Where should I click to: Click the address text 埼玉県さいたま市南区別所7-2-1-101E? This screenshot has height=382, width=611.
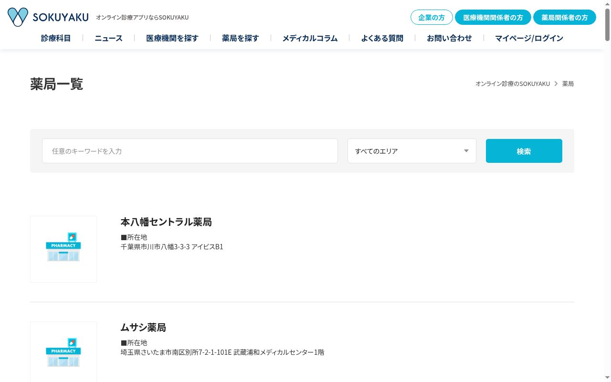176,352
